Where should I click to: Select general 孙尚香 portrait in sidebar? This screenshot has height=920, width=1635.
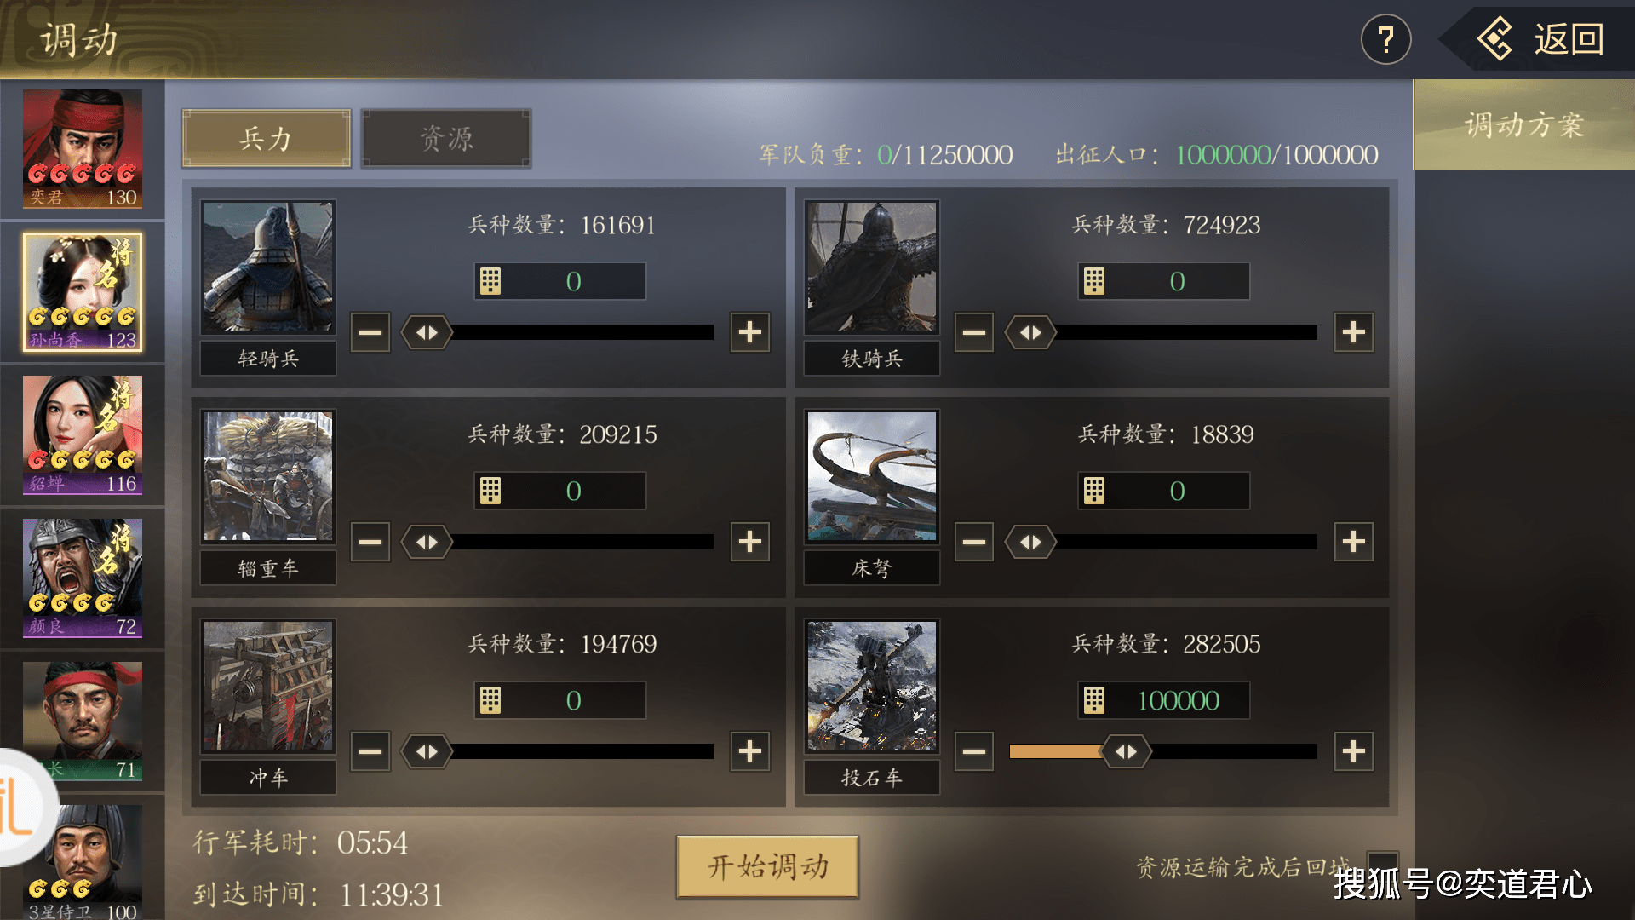tap(83, 292)
